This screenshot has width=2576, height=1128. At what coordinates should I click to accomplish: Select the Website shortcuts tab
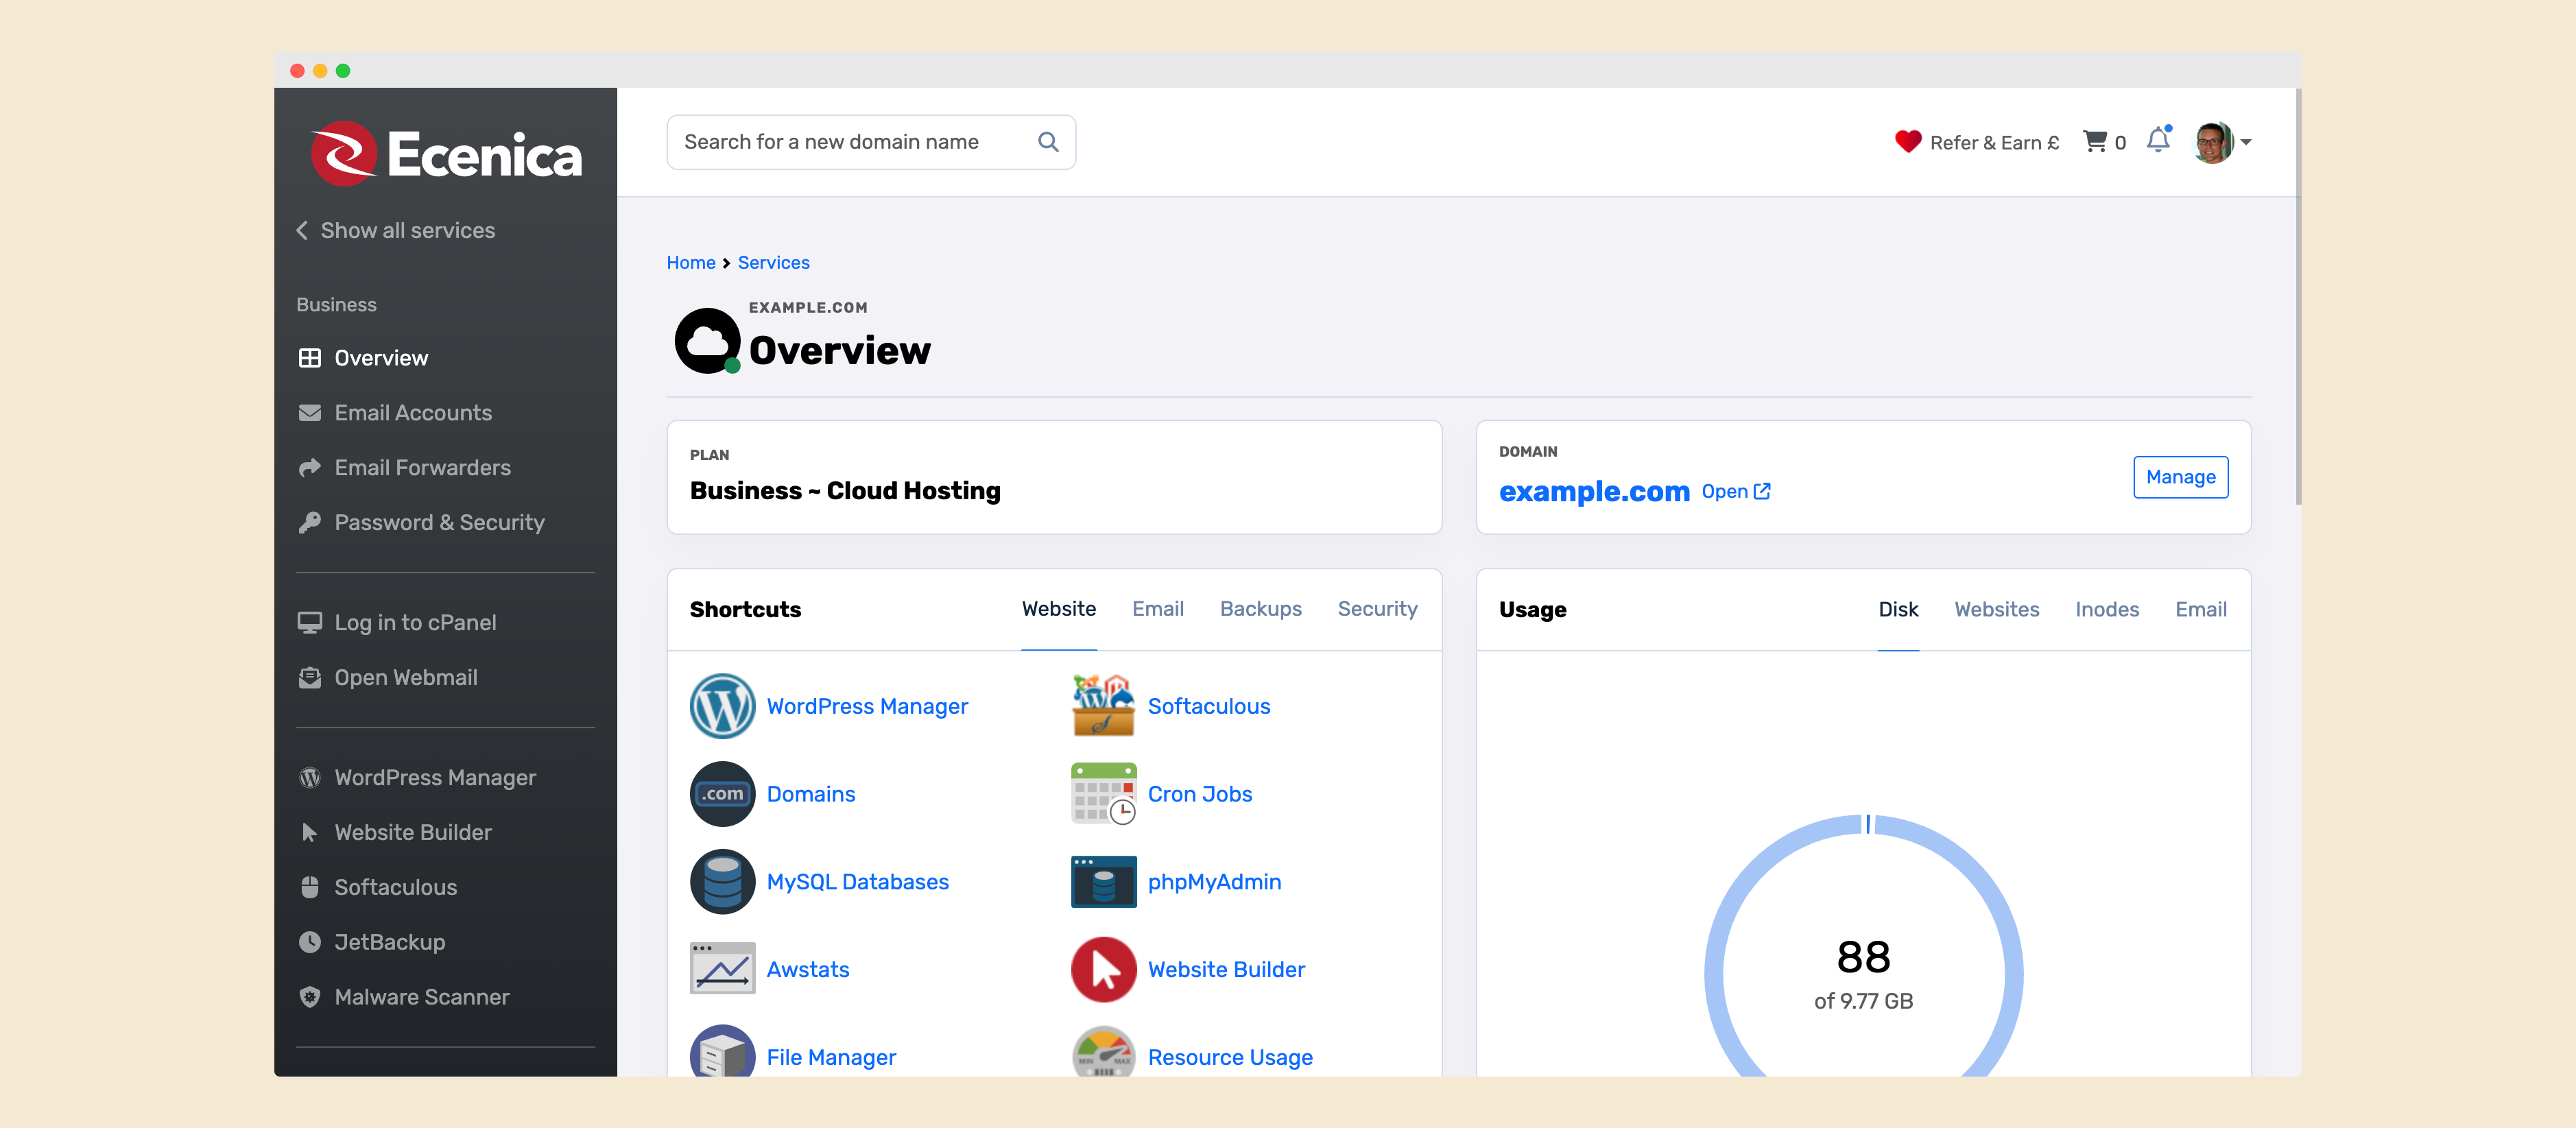point(1058,609)
